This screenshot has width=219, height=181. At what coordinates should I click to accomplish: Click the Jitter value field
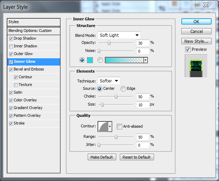143,145
